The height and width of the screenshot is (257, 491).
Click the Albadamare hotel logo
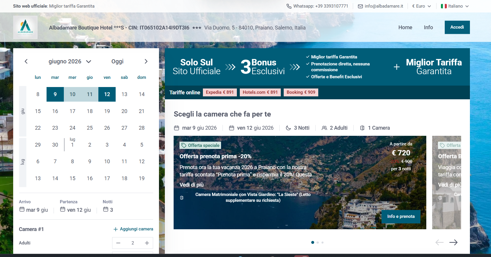[x=25, y=27]
